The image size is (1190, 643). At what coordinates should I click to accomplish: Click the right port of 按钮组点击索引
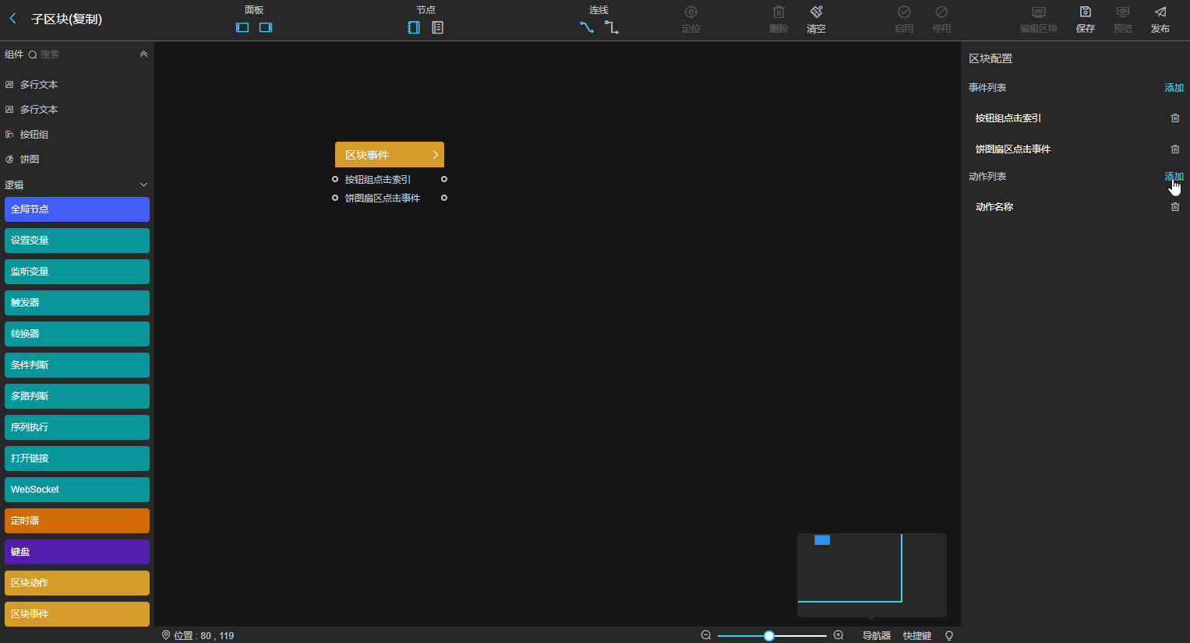[x=444, y=179]
